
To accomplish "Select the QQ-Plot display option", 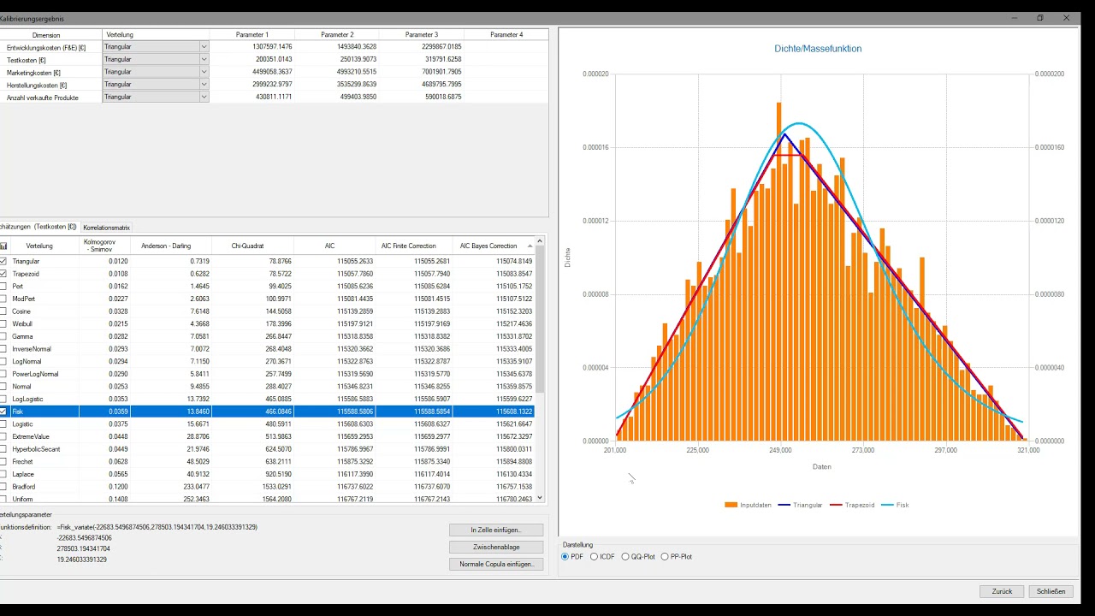I will coord(625,557).
